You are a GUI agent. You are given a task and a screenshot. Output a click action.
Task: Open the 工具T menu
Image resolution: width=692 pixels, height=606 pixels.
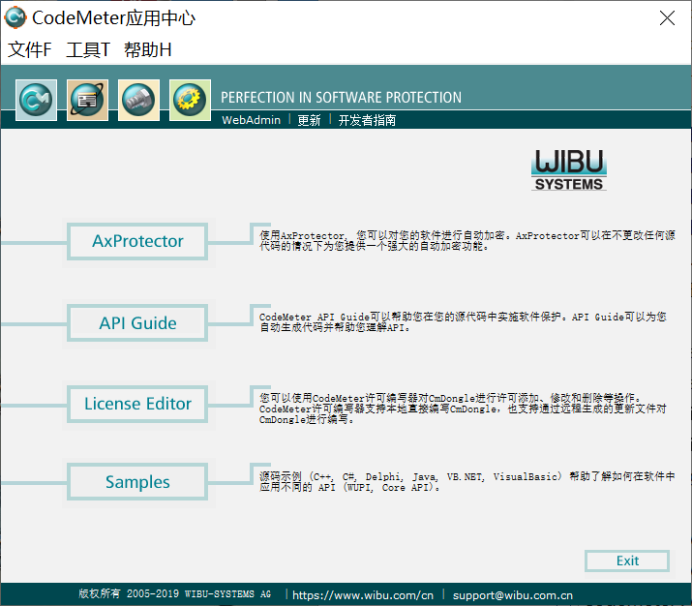[88, 49]
